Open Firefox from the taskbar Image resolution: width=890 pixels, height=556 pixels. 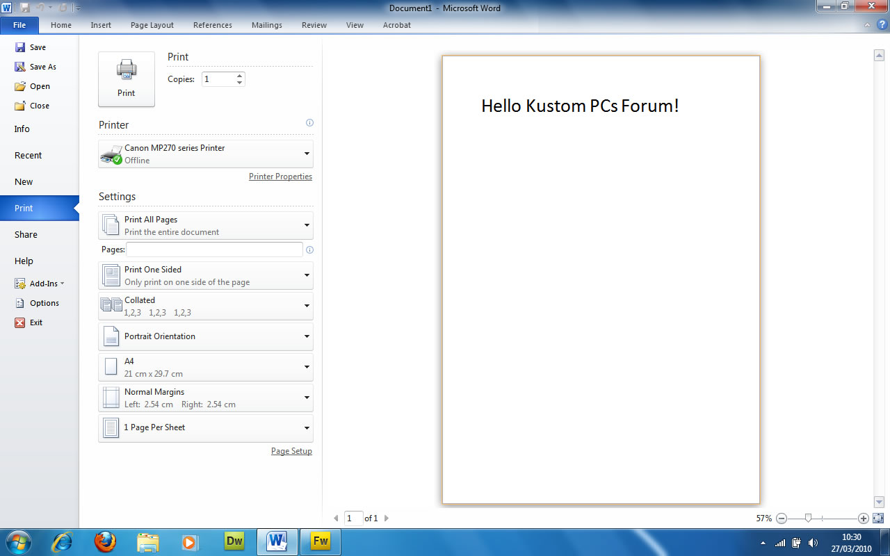(x=105, y=541)
